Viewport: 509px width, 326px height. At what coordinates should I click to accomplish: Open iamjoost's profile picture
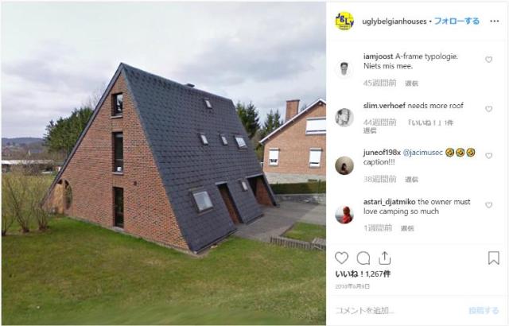click(344, 68)
